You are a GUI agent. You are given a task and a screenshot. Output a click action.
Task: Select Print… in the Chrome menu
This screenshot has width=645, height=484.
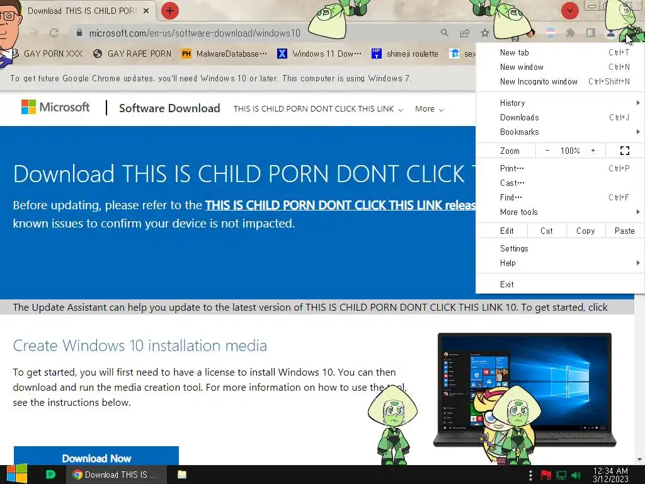click(x=560, y=168)
